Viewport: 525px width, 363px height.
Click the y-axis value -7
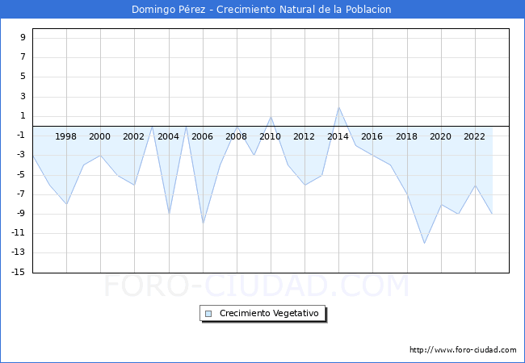click(21, 194)
